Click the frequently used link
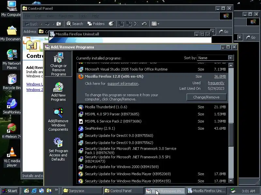 click(x=216, y=83)
